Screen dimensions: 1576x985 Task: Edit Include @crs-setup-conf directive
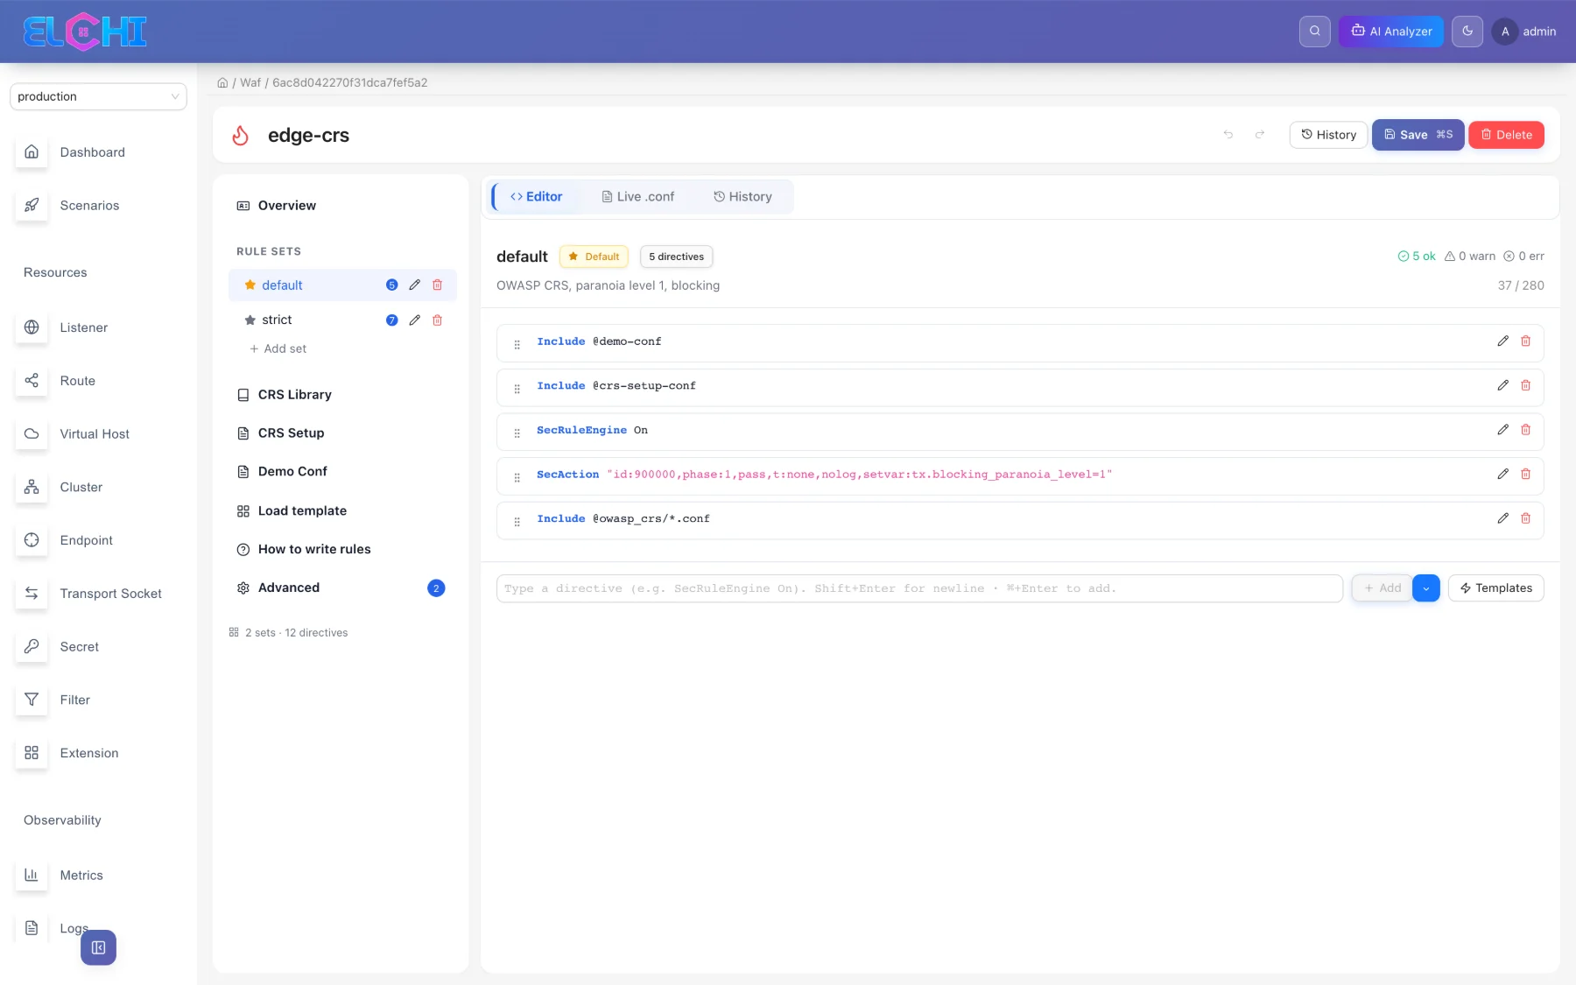1502,385
